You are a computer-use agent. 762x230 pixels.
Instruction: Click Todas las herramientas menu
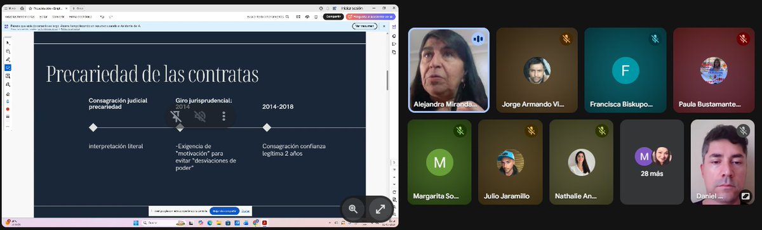point(19,16)
